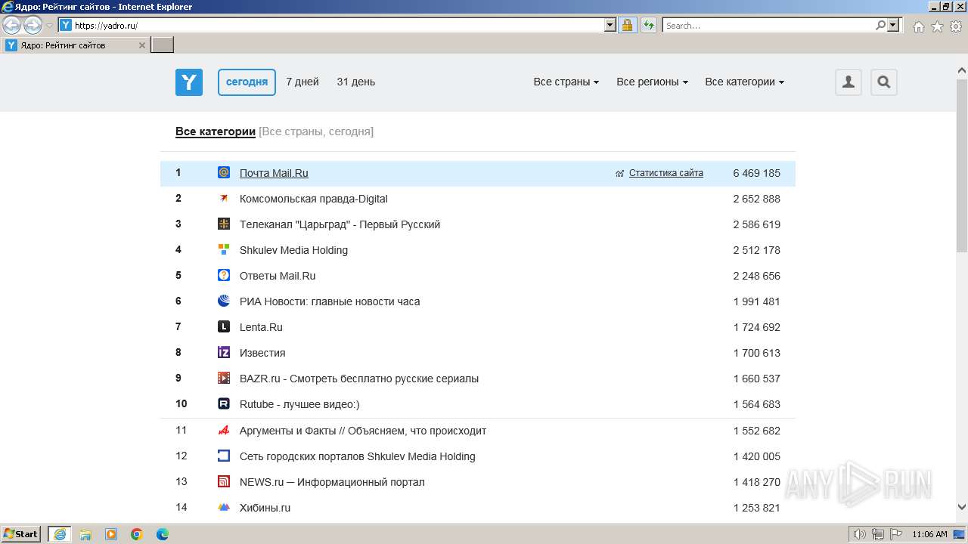Open the recent pages dropdown next to Forward
This screenshot has width=968, height=544.
click(50, 26)
